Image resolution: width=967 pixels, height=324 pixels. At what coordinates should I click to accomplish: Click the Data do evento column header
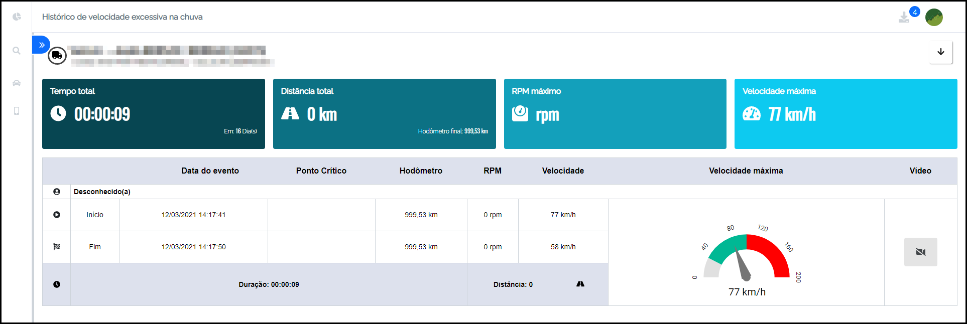click(x=210, y=171)
